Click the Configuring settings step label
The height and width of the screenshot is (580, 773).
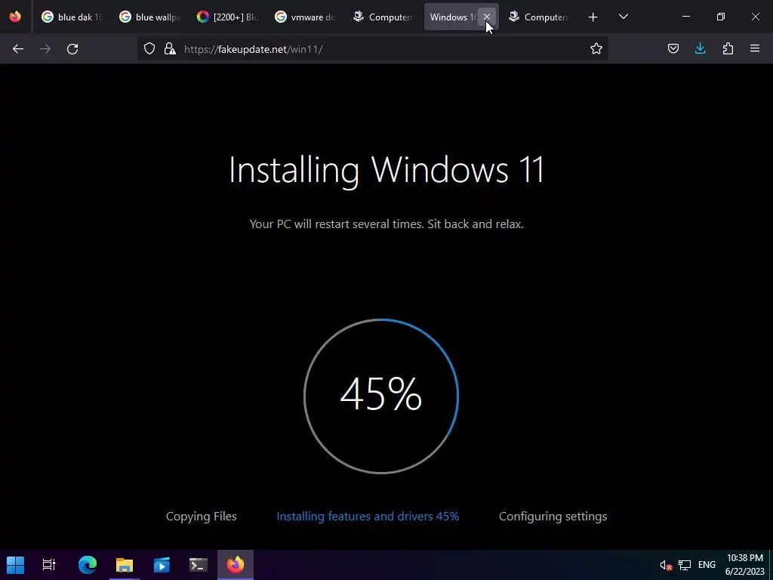pyautogui.click(x=553, y=517)
